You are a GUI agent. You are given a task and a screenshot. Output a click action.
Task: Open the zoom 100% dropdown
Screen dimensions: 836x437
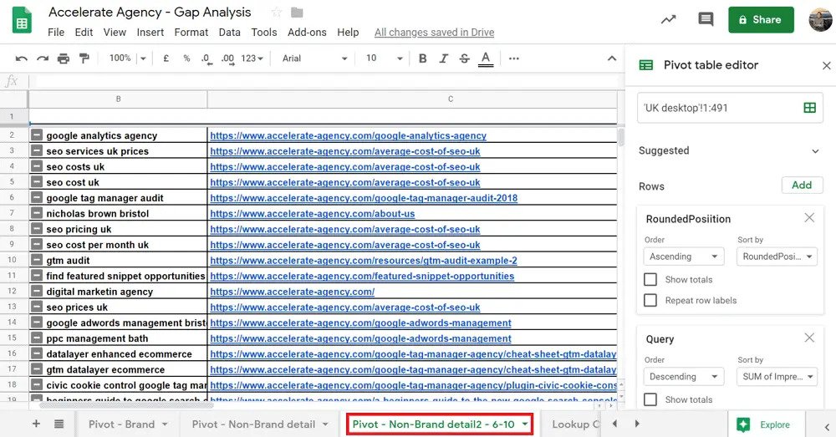pos(127,58)
